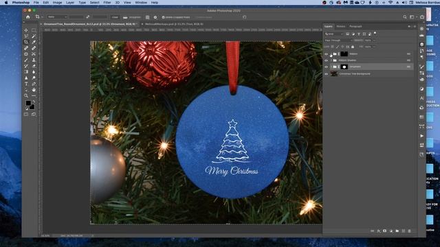Reset crop settings icon in options bar

(x=245, y=17)
